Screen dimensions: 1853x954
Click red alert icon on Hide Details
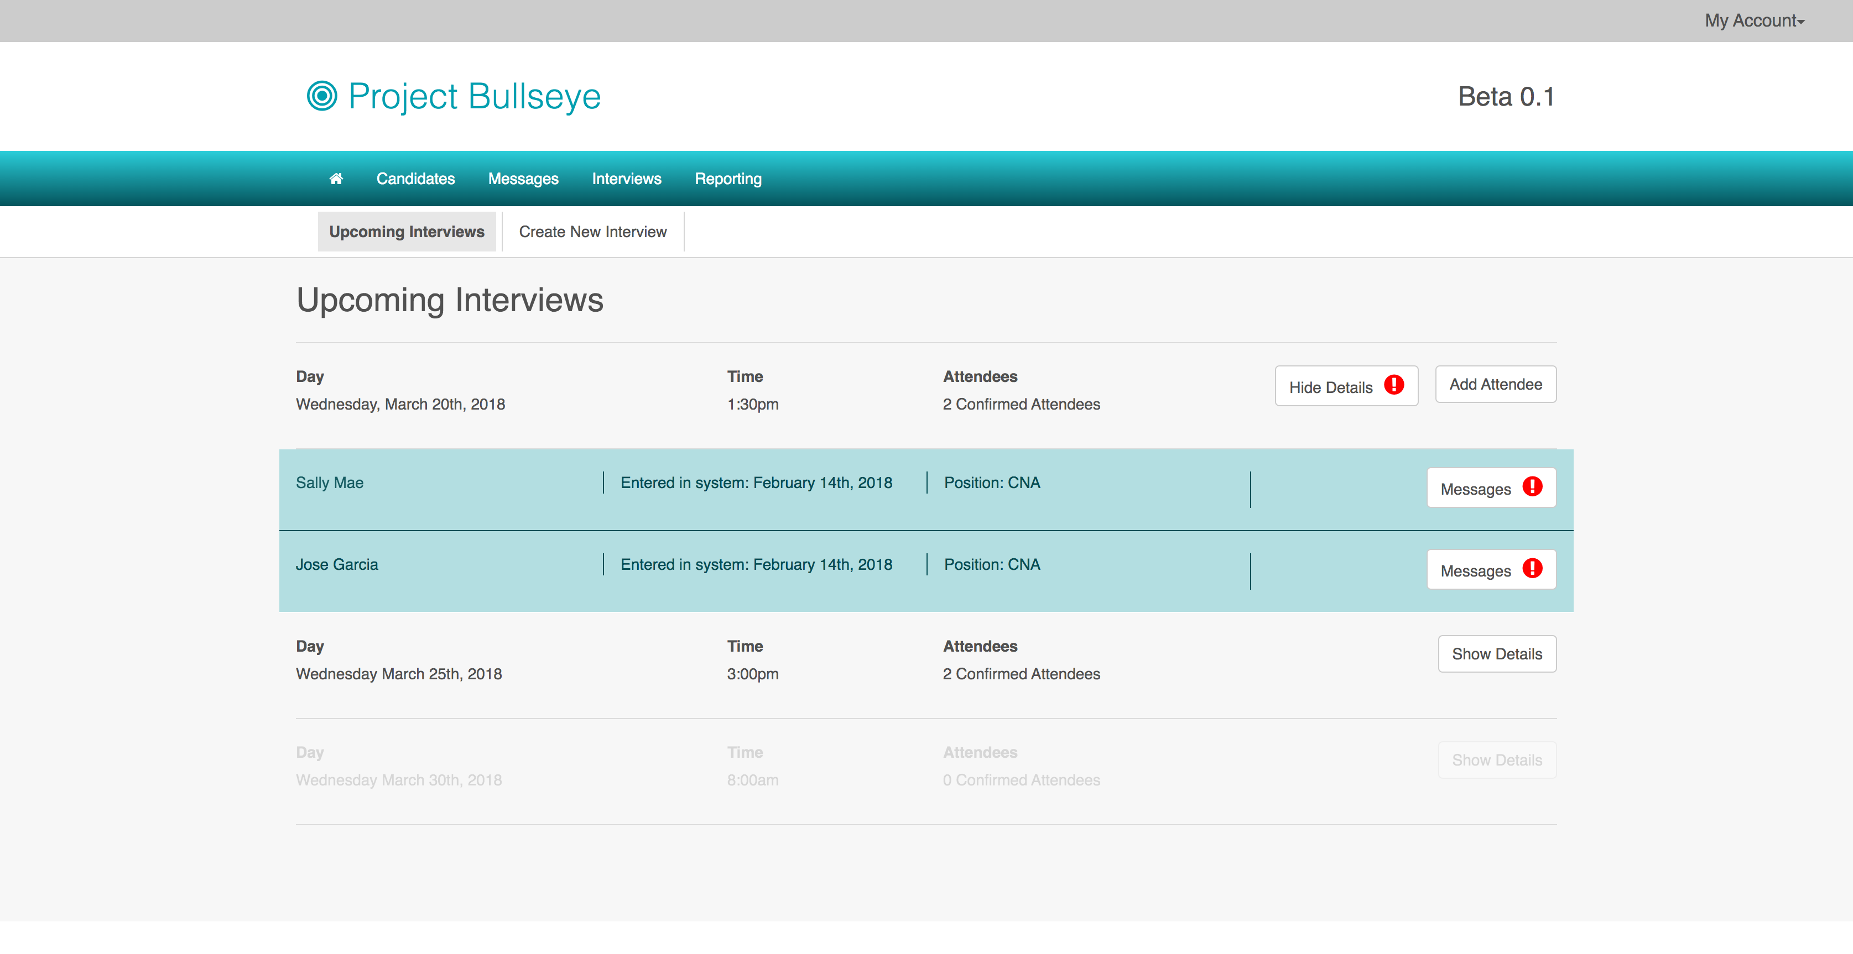[x=1393, y=385]
